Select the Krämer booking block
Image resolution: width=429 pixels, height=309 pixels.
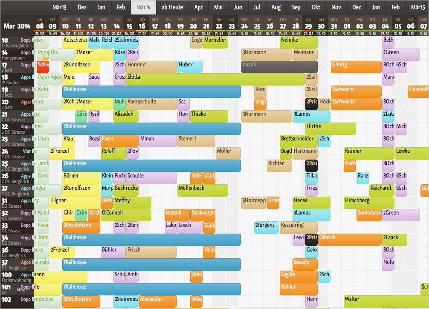[368, 153]
